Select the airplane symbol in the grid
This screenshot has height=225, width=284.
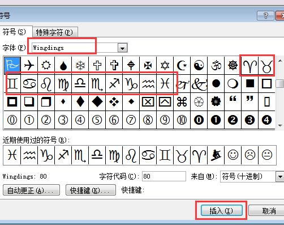tap(29, 65)
